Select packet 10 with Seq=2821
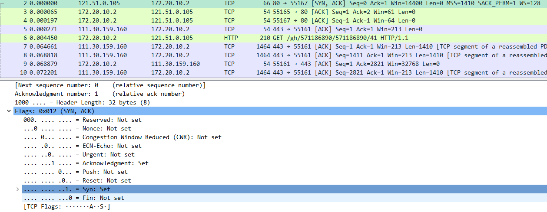The height and width of the screenshot is (212, 547). coord(273,72)
